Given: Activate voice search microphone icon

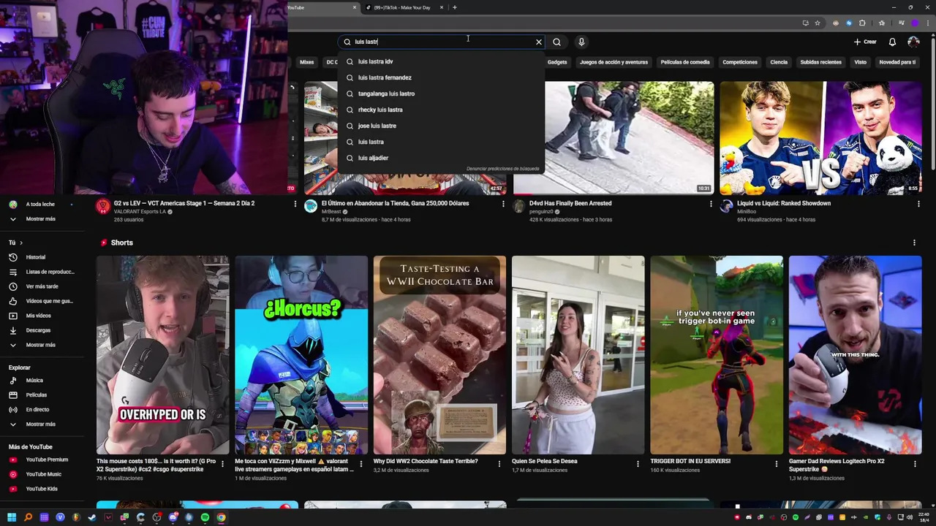Looking at the screenshot, I should point(581,42).
